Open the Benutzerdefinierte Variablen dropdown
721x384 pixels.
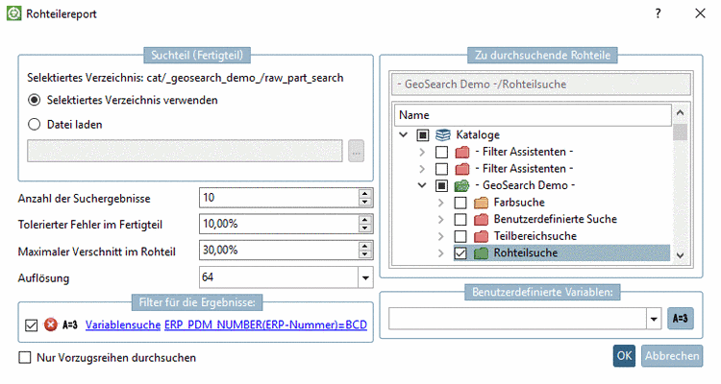[654, 319]
